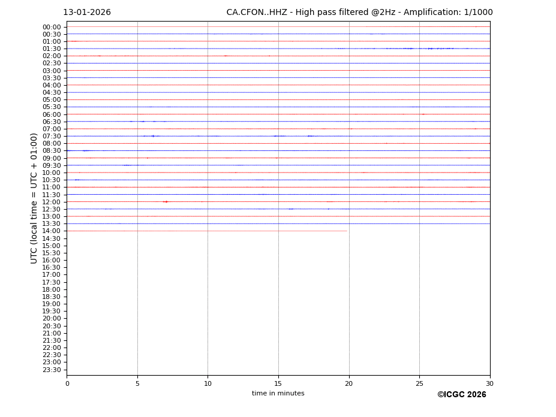Select the 5 tick on the minutes axis

tap(137, 383)
